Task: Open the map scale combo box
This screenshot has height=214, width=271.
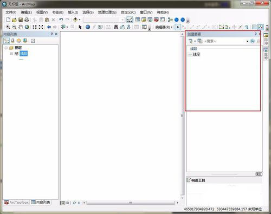Action: click(104, 20)
